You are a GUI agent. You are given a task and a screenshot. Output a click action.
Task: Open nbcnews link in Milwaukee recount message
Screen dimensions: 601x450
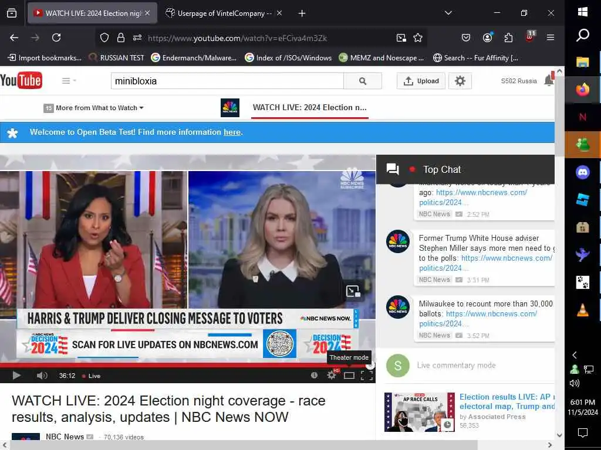(x=478, y=319)
